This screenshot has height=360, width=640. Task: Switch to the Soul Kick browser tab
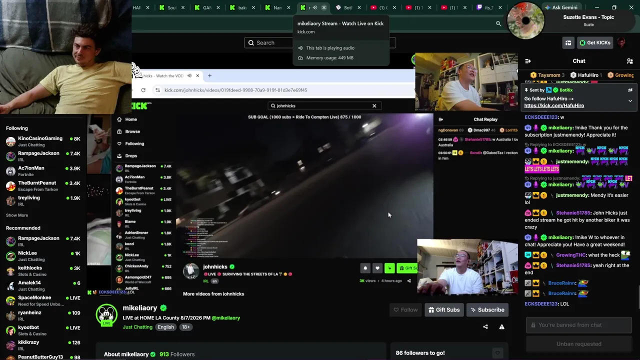pos(171,7)
